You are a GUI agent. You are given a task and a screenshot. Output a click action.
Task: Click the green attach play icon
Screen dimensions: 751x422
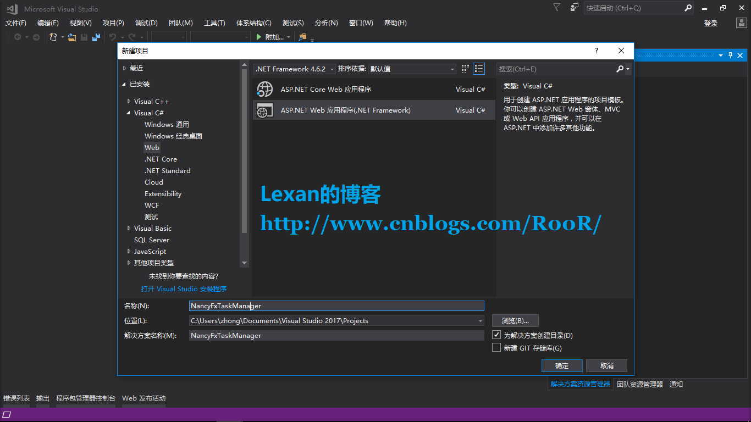259,37
